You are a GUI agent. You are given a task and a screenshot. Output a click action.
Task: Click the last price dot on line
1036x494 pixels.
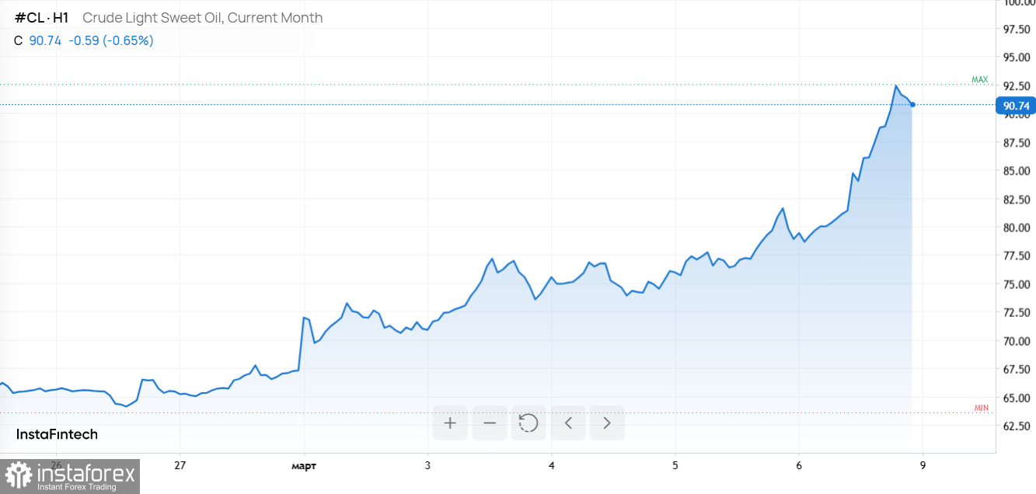click(912, 104)
